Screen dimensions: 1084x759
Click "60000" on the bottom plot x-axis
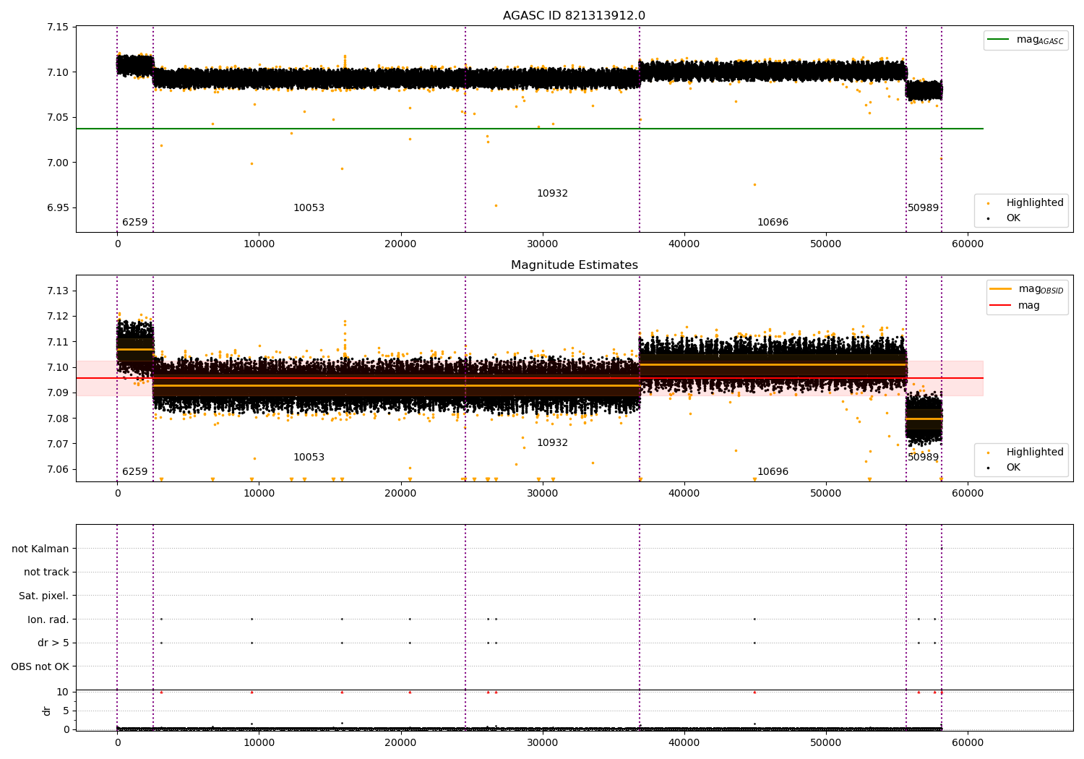tap(967, 742)
